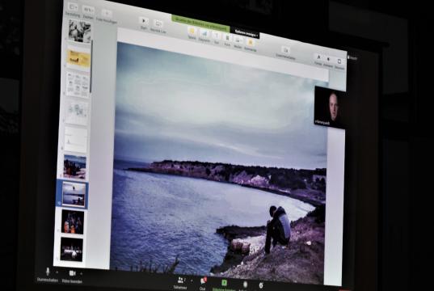Viewport: 434px width, 291px height.
Task: Open the Medien media picker
Action: [238, 42]
